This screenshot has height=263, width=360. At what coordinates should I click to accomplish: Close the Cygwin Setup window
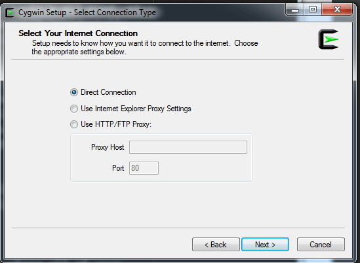click(337, 10)
